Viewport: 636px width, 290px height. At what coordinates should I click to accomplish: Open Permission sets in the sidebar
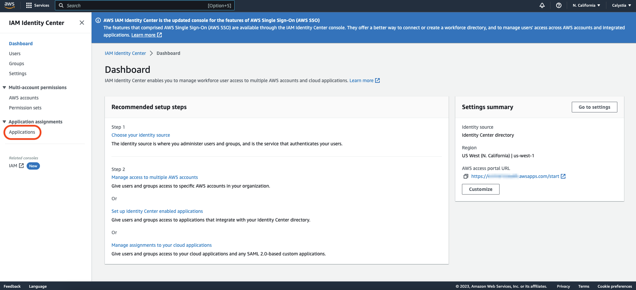tap(25, 108)
